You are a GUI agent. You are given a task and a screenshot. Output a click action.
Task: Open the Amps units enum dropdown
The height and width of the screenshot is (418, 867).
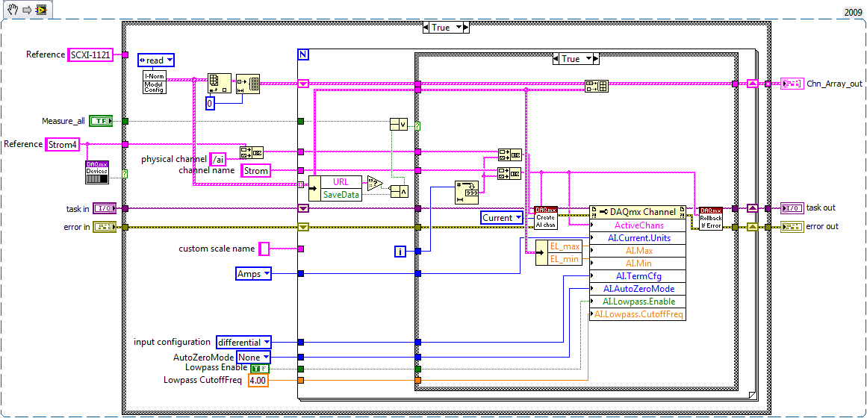coord(253,273)
